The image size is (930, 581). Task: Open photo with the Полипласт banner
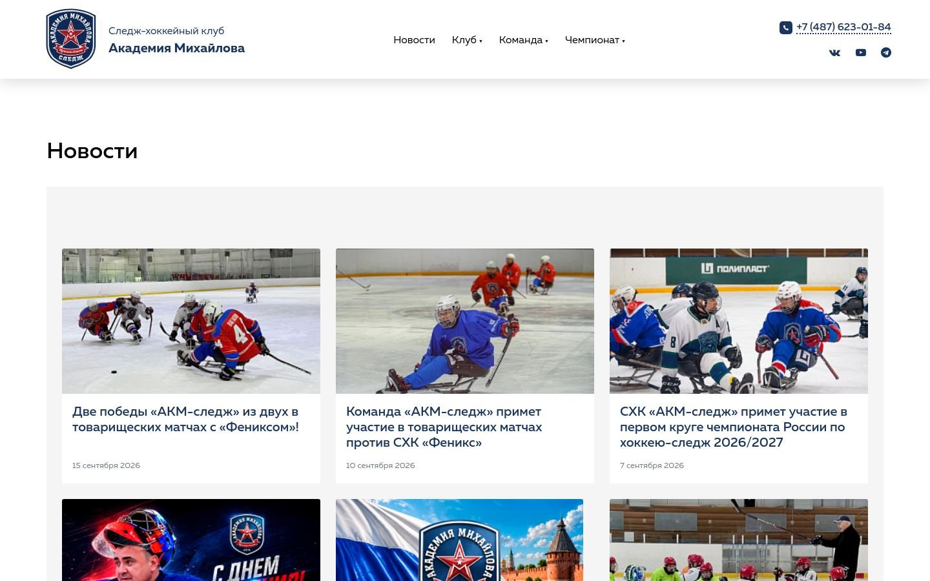click(739, 321)
